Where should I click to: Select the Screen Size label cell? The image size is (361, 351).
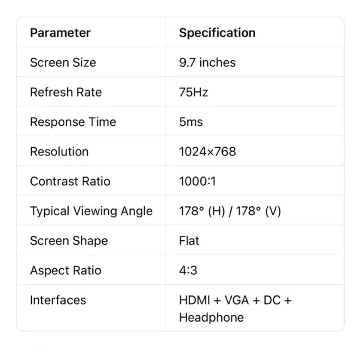(63, 62)
